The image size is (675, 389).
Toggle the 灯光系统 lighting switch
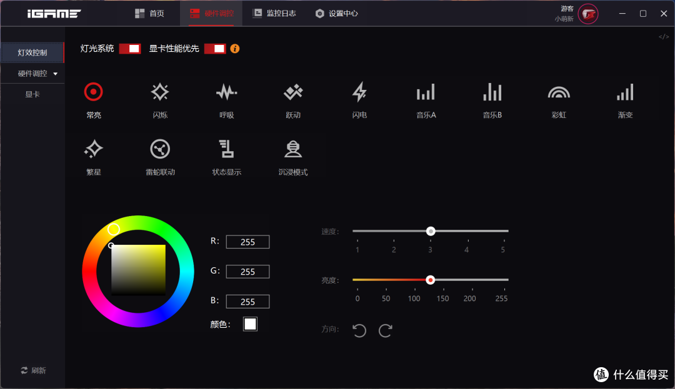[129, 49]
